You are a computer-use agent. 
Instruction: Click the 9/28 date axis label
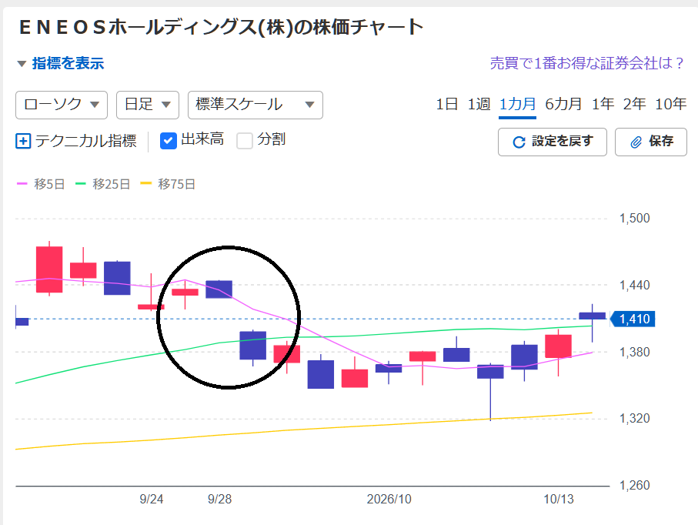(x=219, y=499)
